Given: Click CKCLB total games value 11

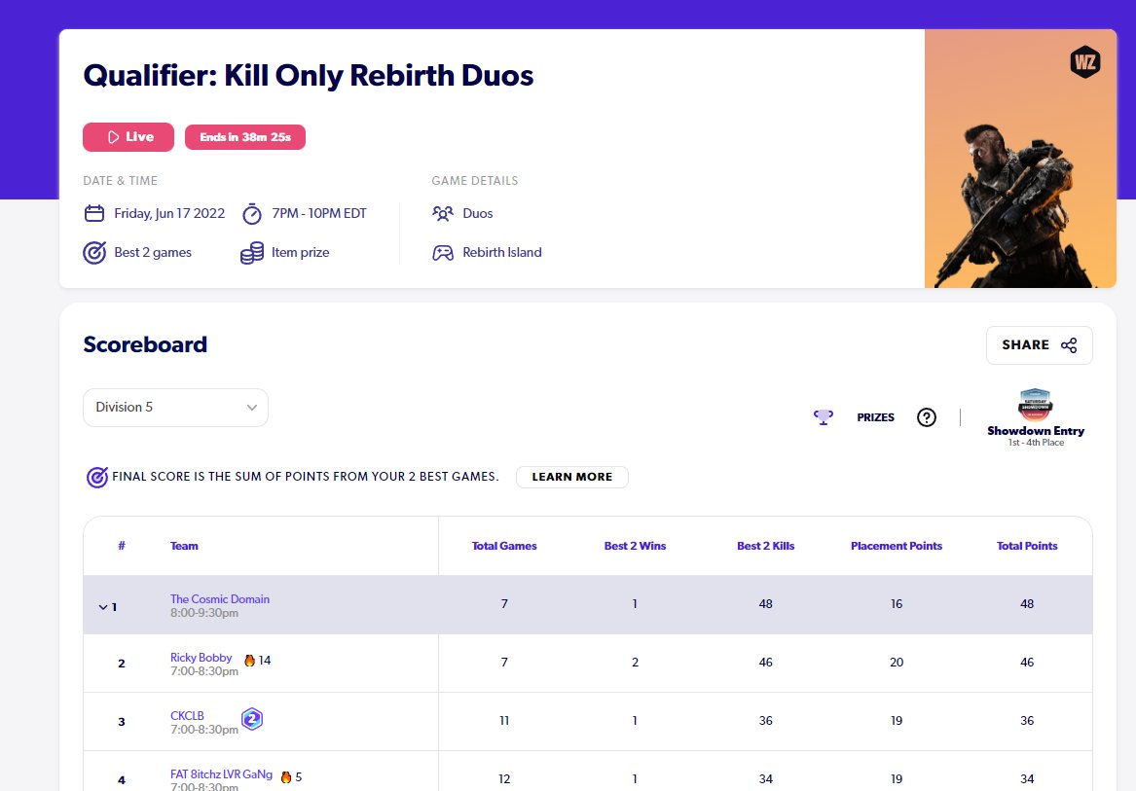Looking at the screenshot, I should coord(504,721).
